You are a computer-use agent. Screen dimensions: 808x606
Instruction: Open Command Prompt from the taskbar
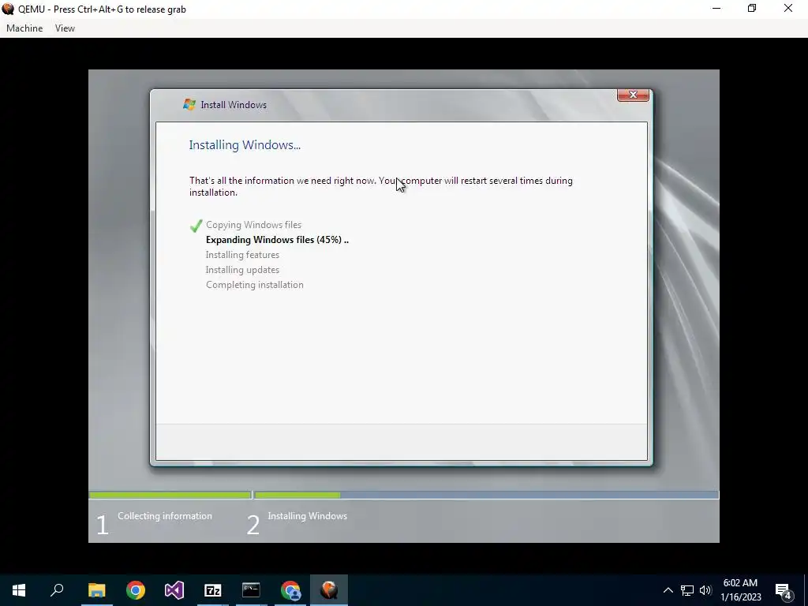(252, 590)
